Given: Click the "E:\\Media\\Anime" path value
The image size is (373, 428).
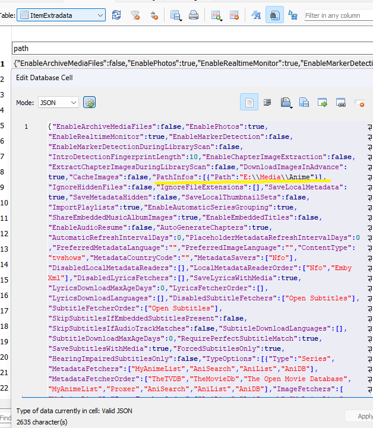Looking at the screenshot, I should [x=277, y=177].
